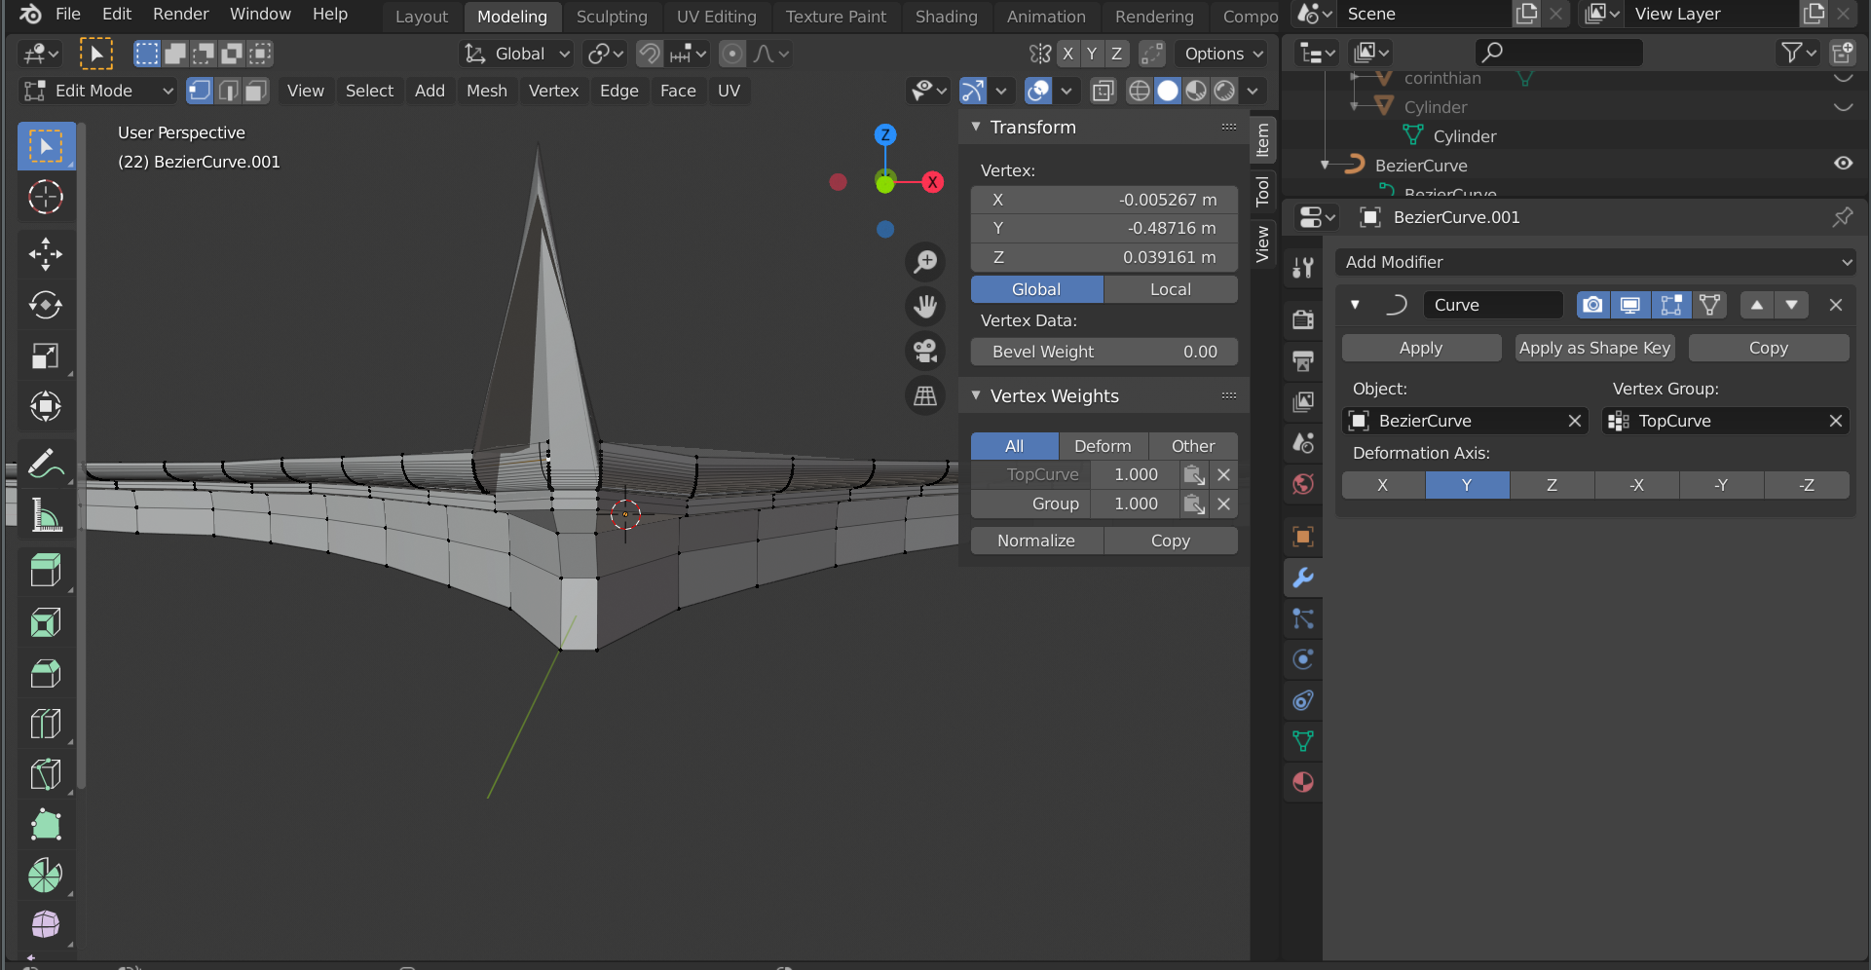Open the Edit Mode dropdown

[97, 91]
